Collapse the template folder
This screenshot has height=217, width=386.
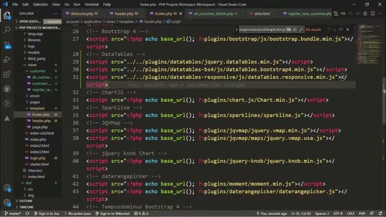point(37,108)
